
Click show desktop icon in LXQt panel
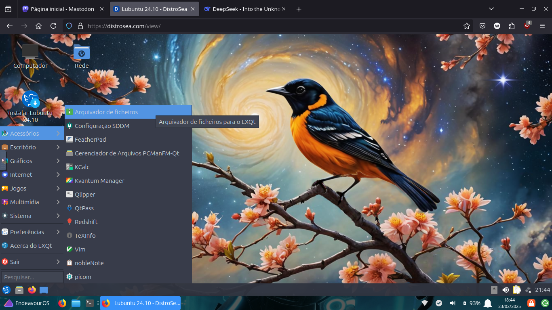pyautogui.click(x=44, y=290)
